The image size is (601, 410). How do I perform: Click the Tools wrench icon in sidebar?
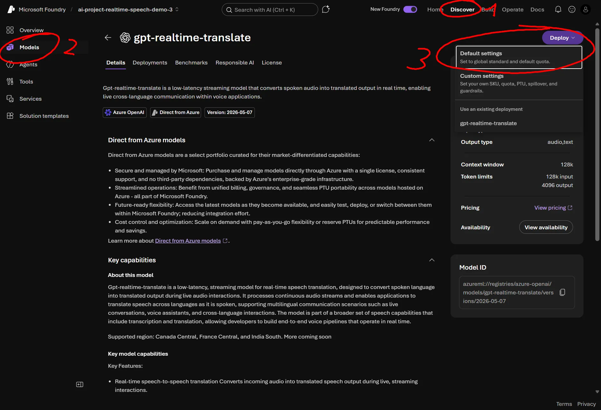[x=10, y=82]
